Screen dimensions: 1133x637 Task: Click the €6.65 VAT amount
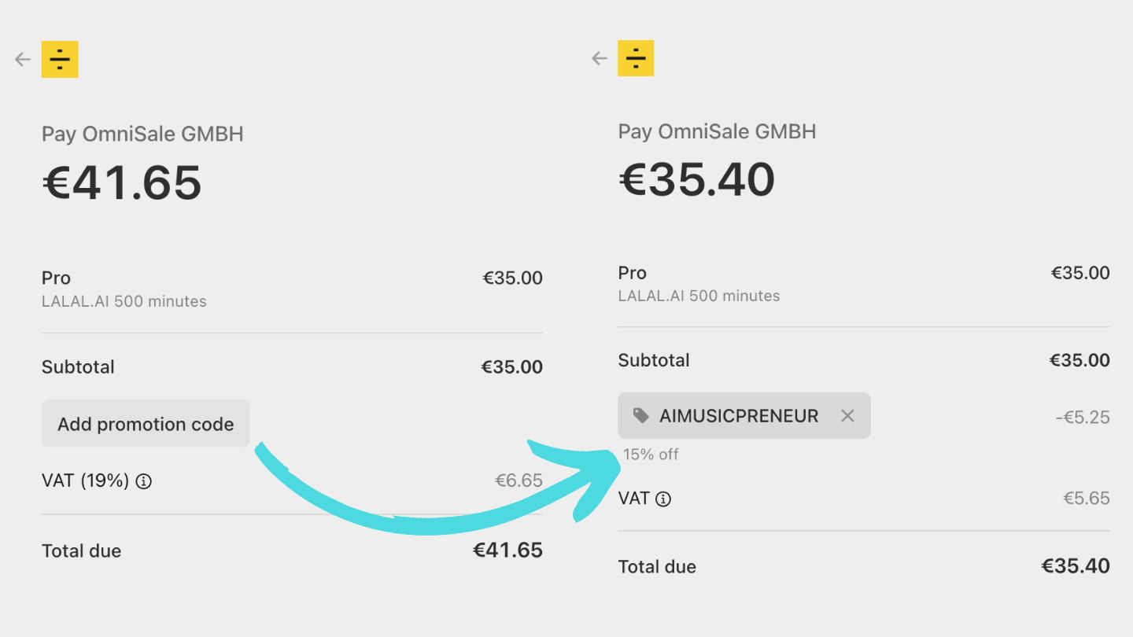519,481
